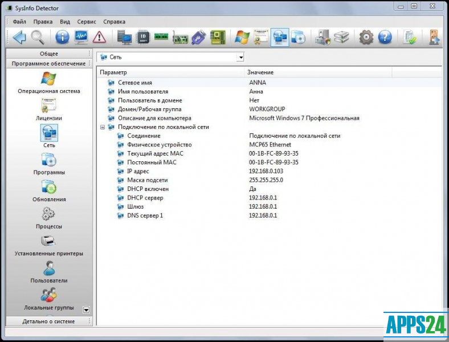Select the IP адрес row
449x342 pixels.
[269, 172]
